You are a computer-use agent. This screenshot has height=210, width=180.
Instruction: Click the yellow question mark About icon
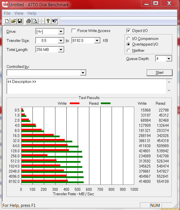(x=48, y=21)
